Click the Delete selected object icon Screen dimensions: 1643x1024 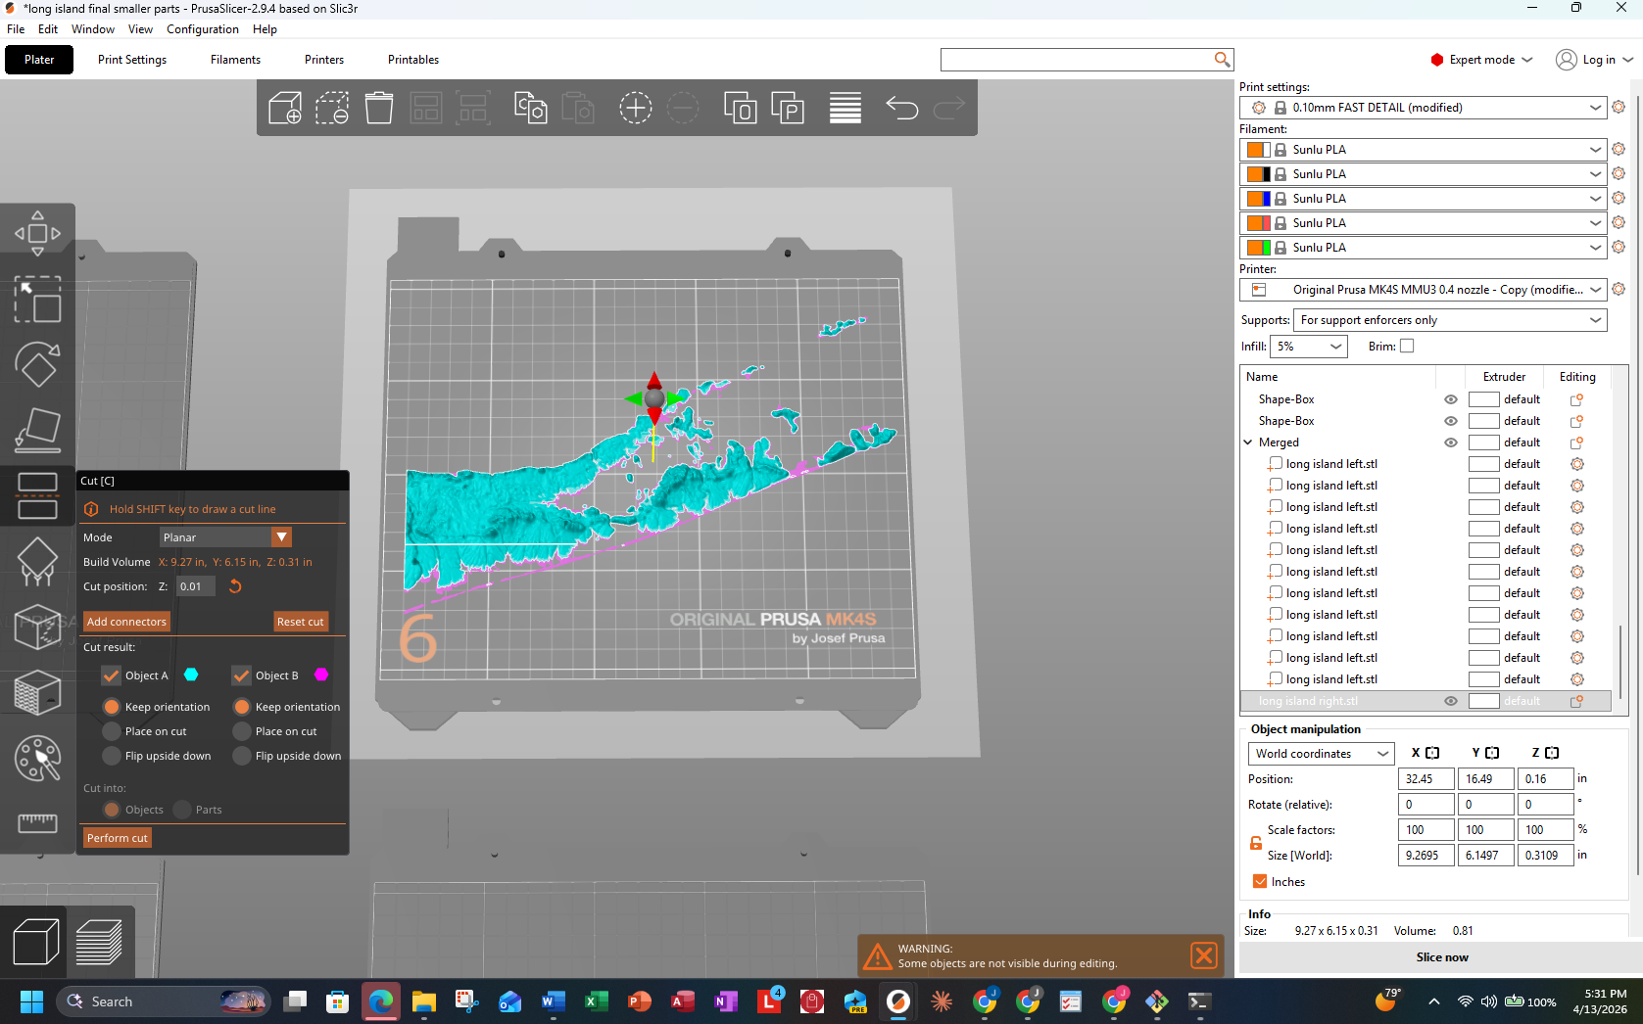(332, 108)
